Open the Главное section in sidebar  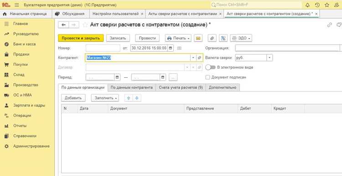click(21, 24)
